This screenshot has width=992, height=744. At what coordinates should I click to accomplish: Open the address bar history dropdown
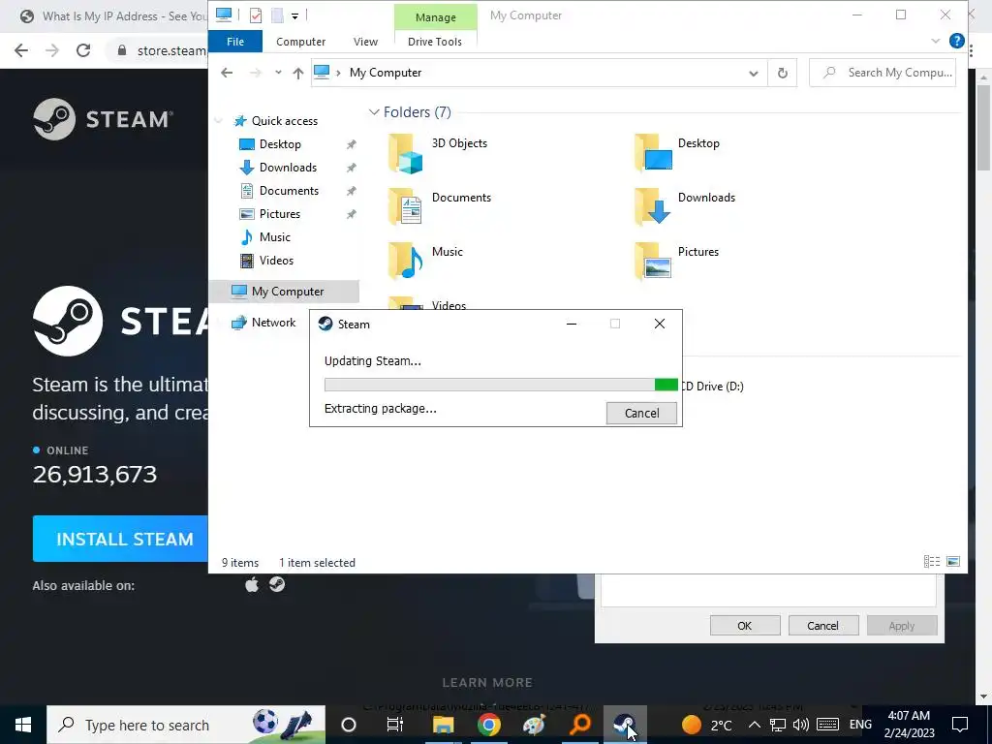(753, 73)
